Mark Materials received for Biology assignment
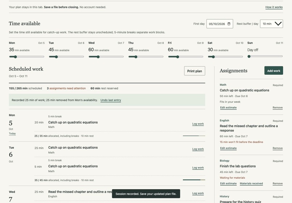 [251, 183]
